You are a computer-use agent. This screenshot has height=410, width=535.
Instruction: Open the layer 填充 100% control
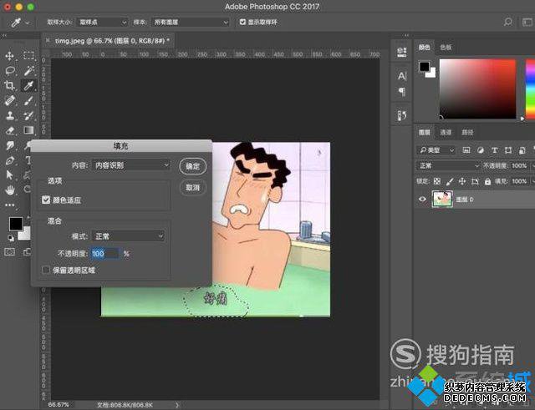coord(522,181)
